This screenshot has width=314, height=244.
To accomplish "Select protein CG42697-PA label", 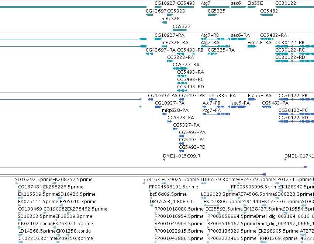I will (x=163, y=96).
